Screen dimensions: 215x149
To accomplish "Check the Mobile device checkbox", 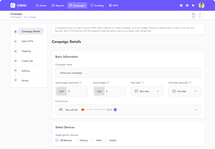I will point(106,140).
